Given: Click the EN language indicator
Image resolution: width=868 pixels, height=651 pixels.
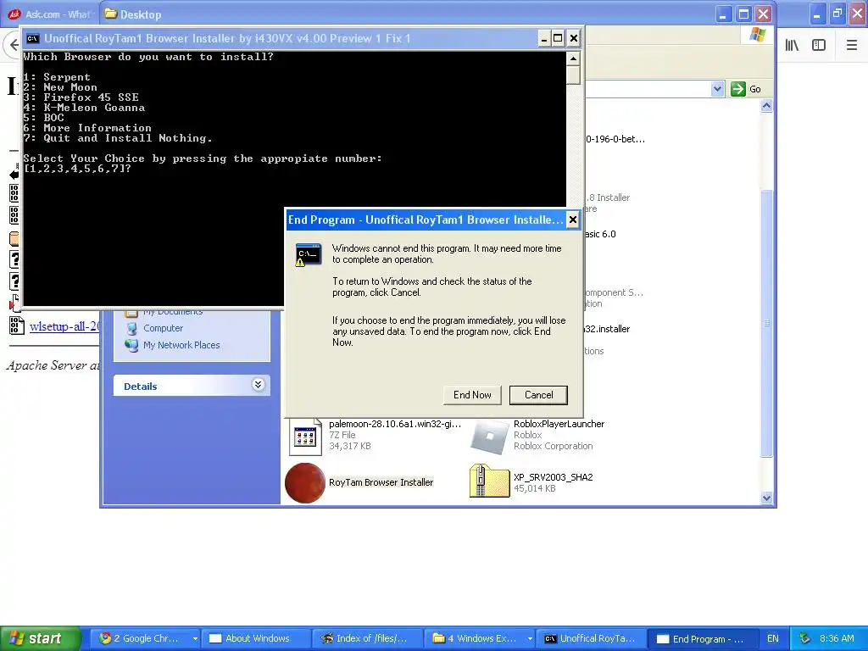Looking at the screenshot, I should (773, 639).
